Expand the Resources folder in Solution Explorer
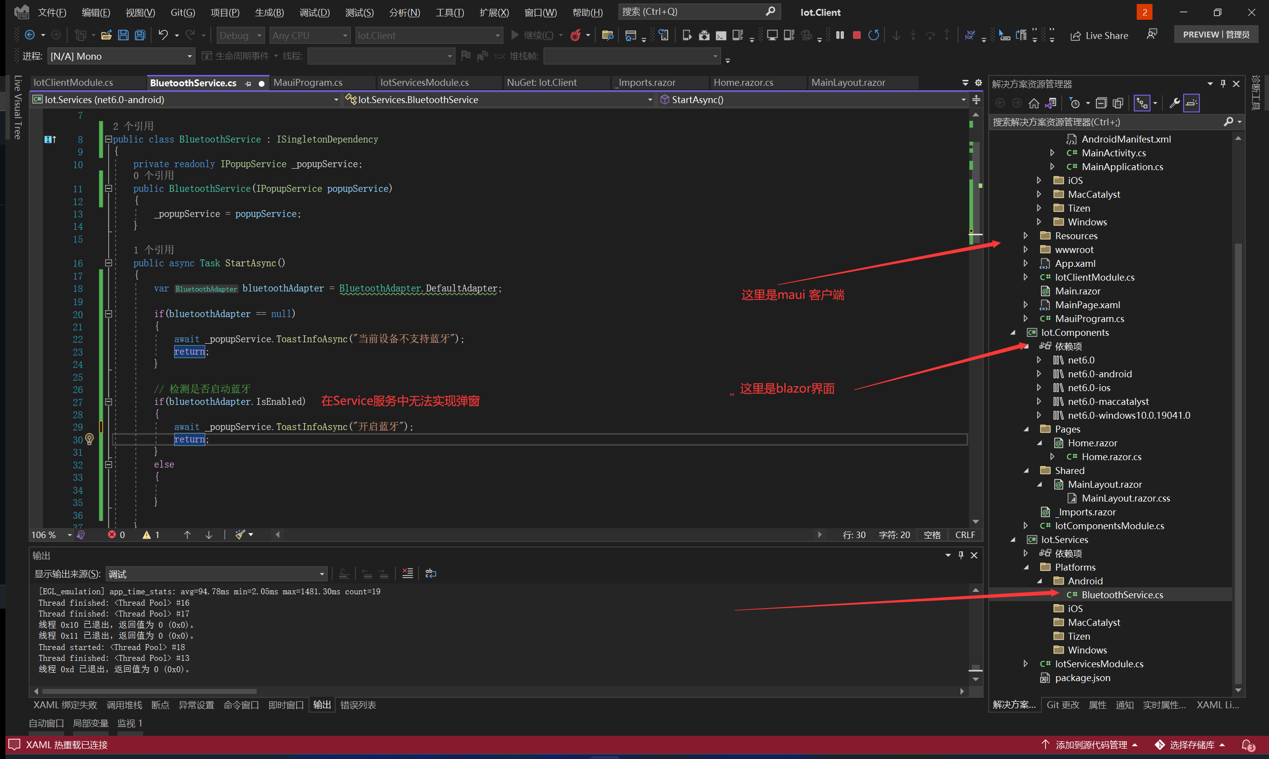 click(1025, 236)
